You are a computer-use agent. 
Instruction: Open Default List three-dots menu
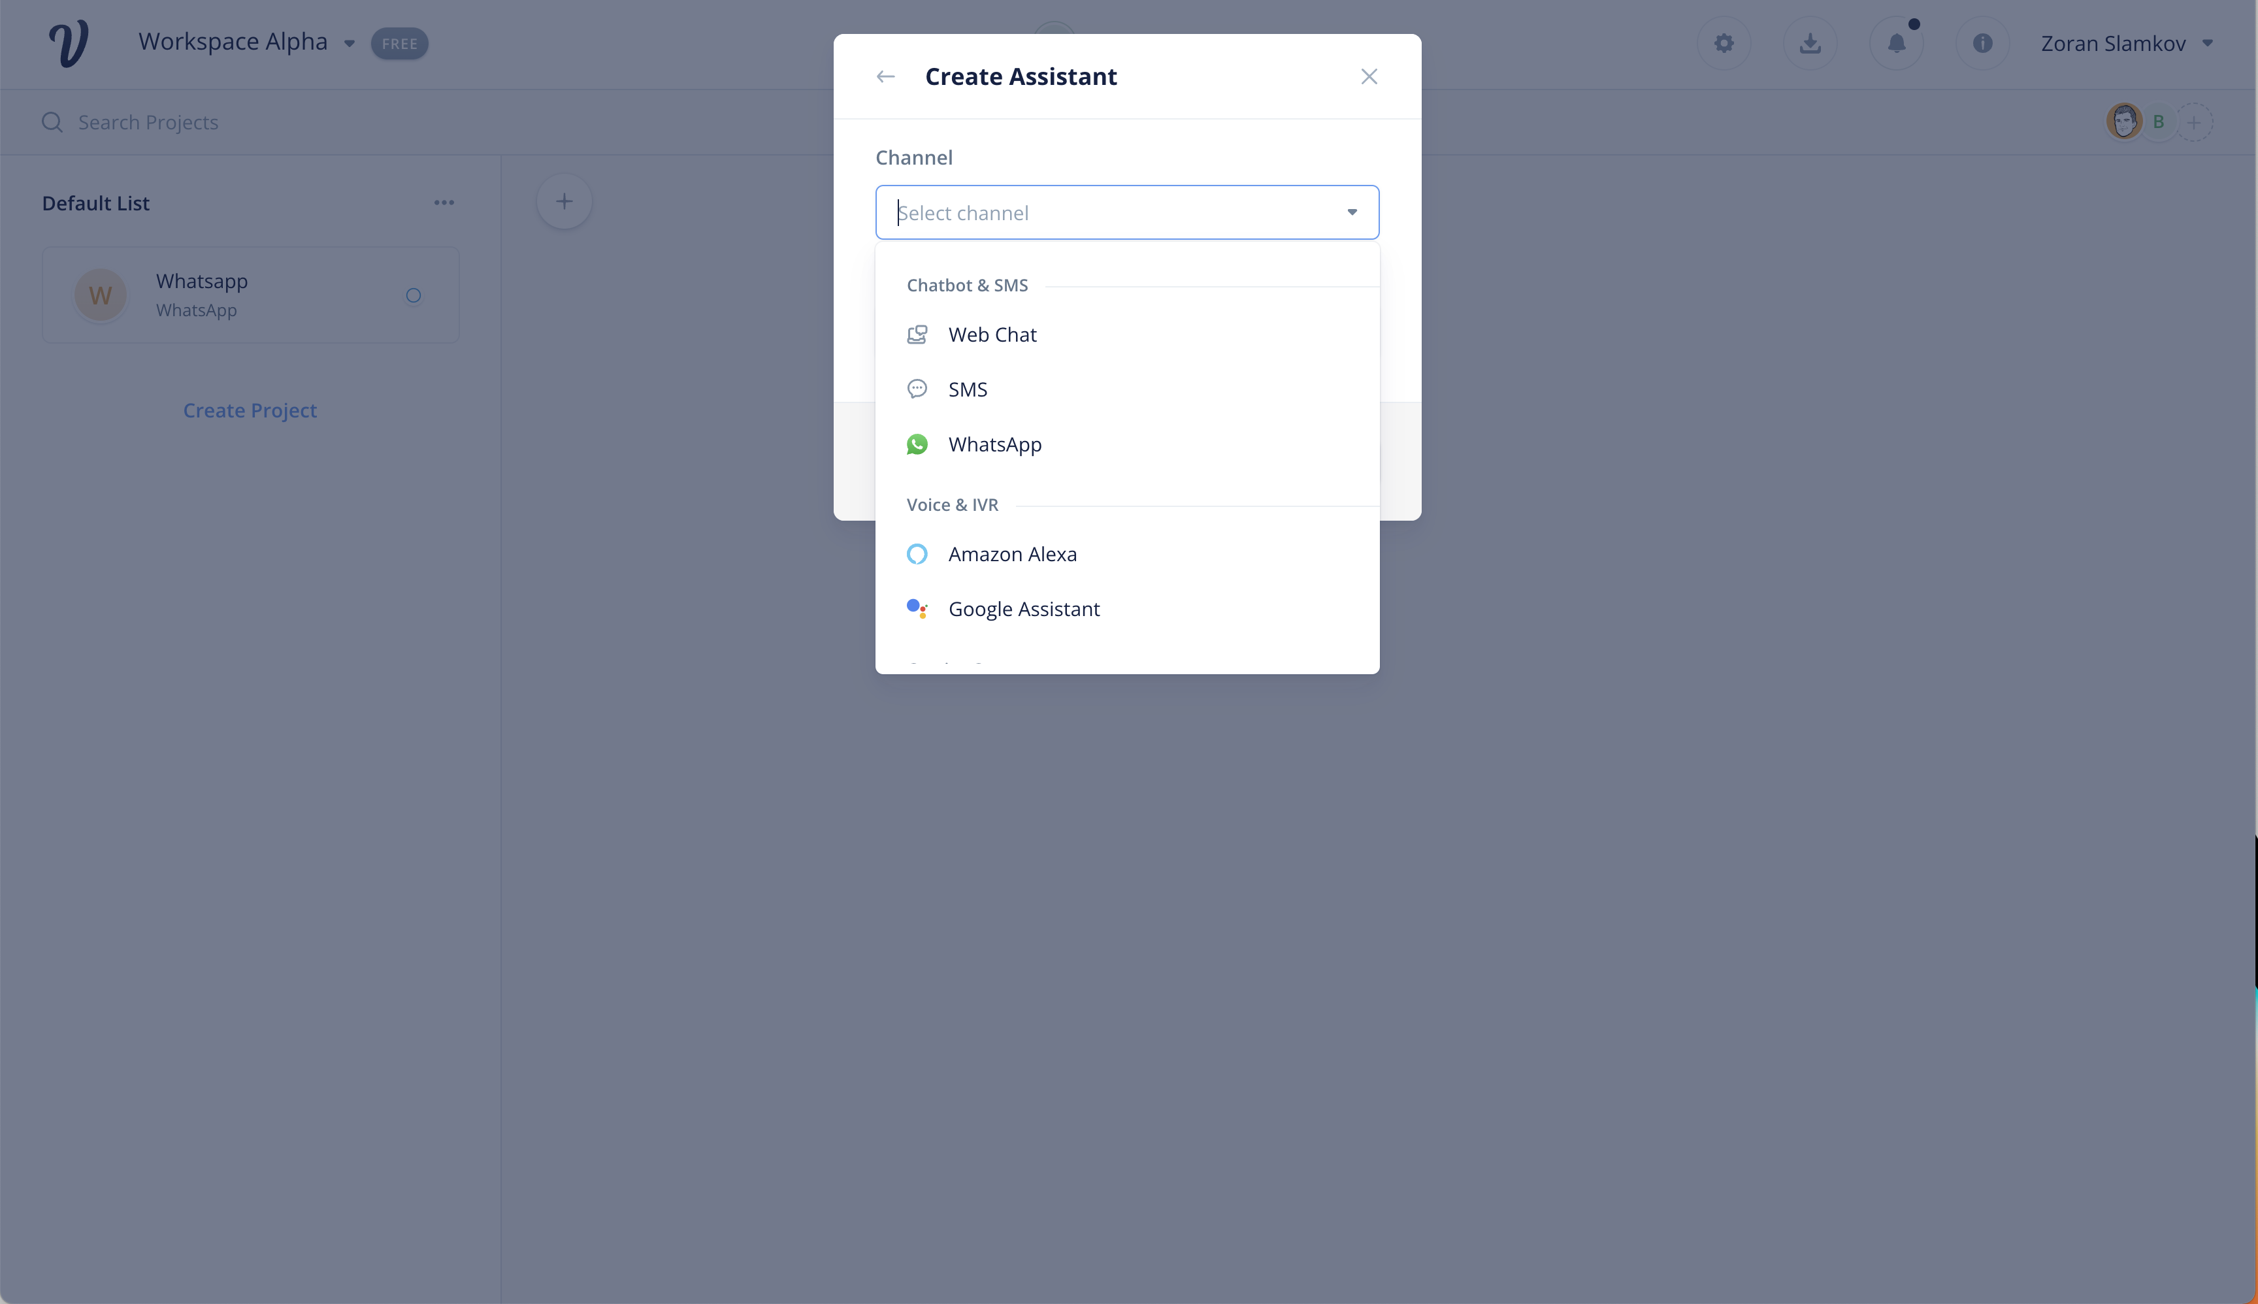pyautogui.click(x=444, y=203)
